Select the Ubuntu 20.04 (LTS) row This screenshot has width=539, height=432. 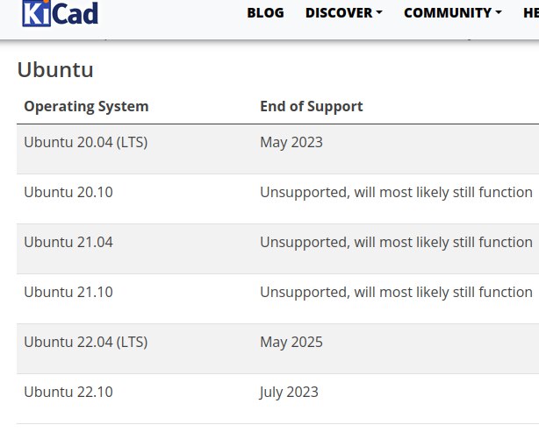point(277,149)
